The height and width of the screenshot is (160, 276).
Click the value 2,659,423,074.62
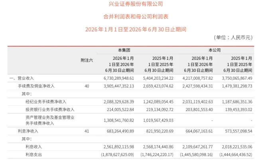(158, 86)
